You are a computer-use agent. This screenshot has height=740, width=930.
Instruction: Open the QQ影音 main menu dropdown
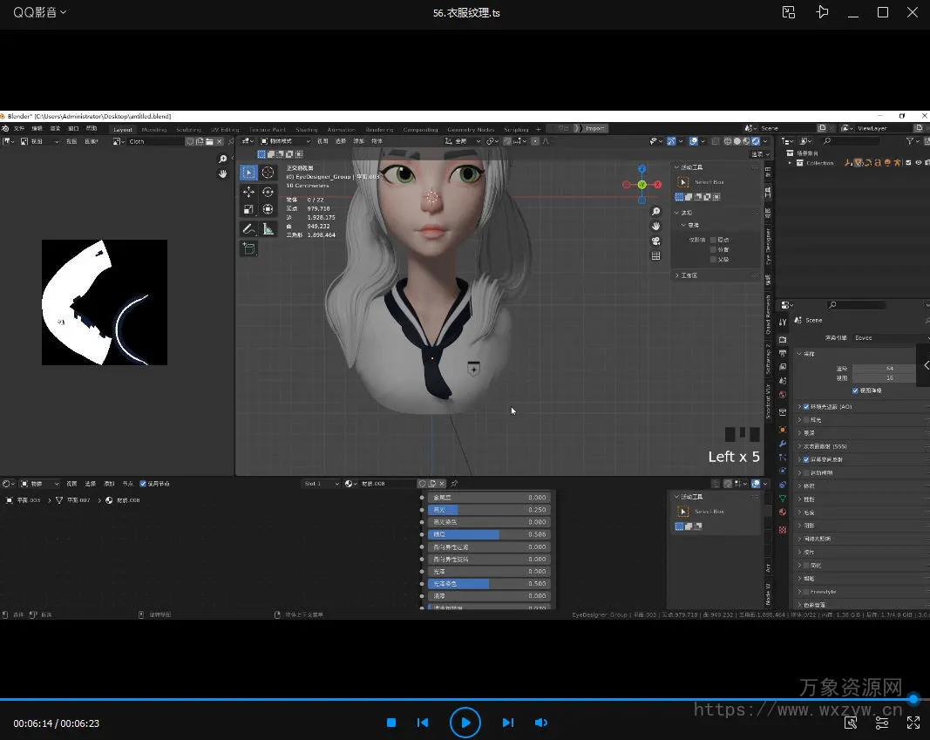39,12
